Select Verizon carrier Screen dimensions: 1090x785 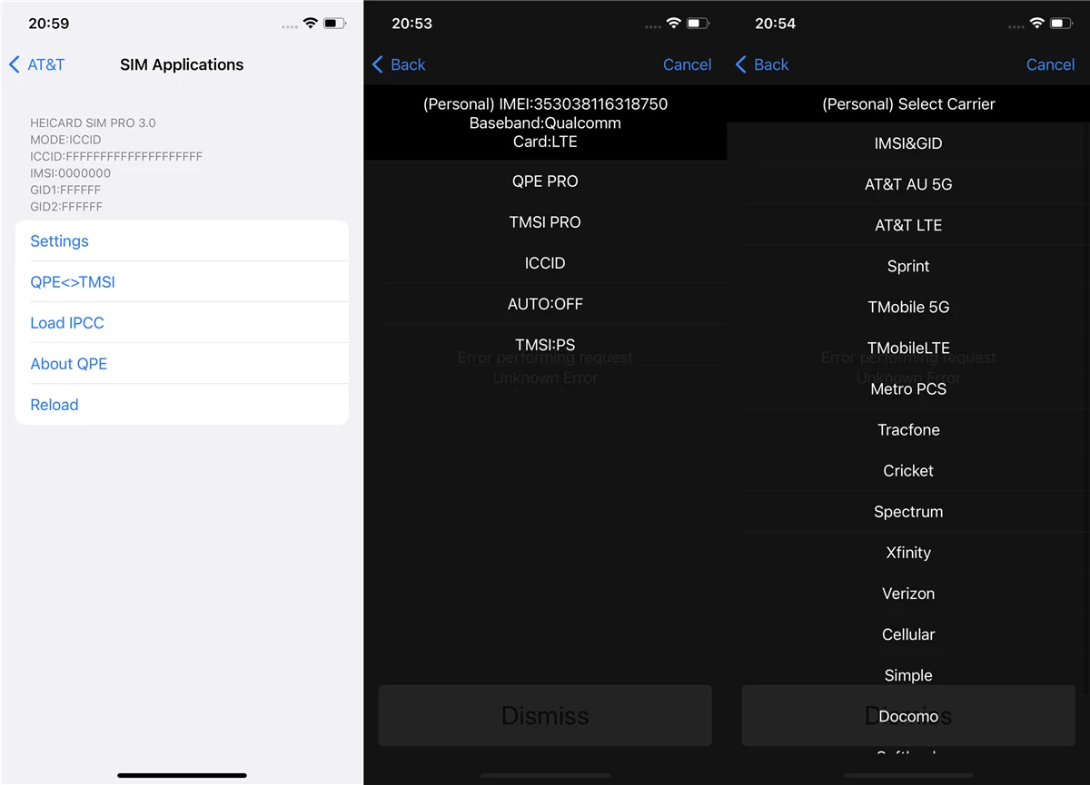click(x=908, y=593)
